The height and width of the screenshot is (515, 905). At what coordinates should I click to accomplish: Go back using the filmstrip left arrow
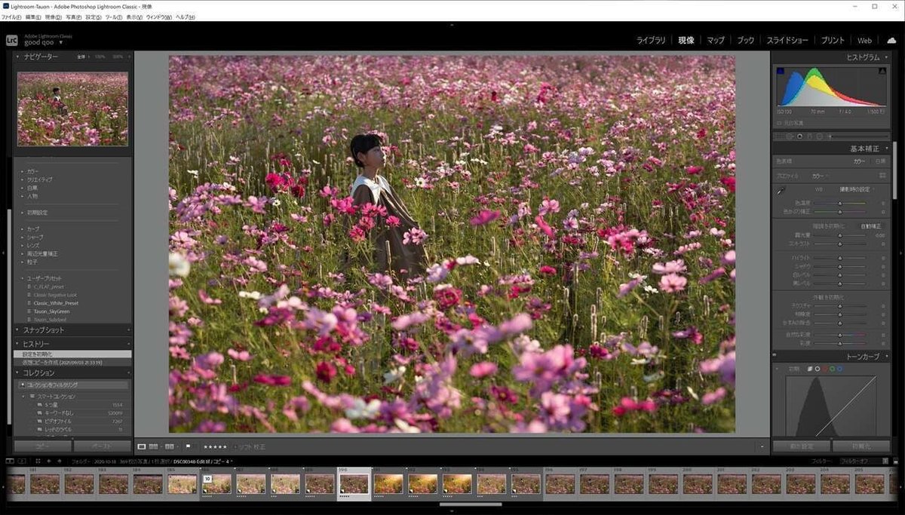point(49,461)
